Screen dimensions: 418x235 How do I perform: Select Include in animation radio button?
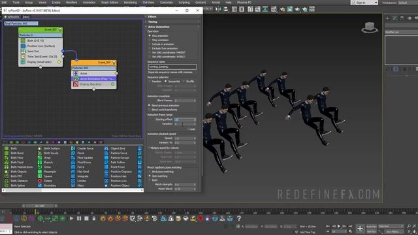[x=150, y=44]
